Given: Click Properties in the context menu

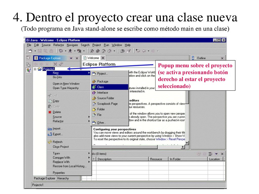Looking at the screenshot, I should tap(69, 173).
